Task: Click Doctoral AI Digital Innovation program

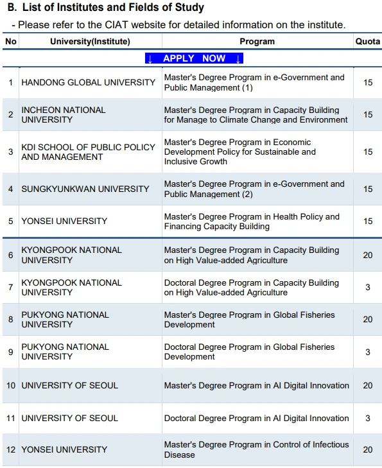Action: 257,419
